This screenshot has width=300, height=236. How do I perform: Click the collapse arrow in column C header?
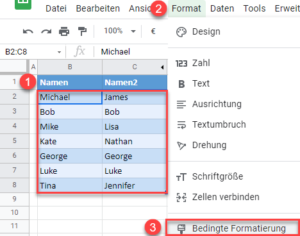coord(162,67)
